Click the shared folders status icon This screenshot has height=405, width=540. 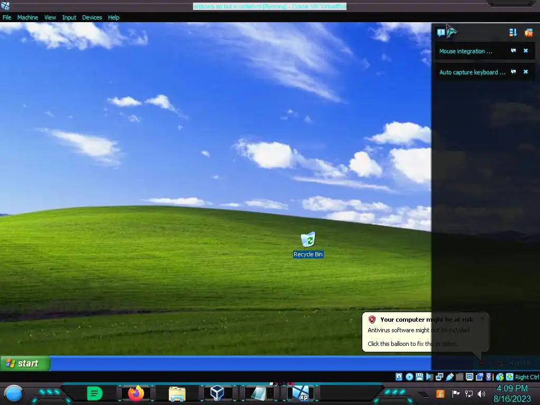(459, 377)
